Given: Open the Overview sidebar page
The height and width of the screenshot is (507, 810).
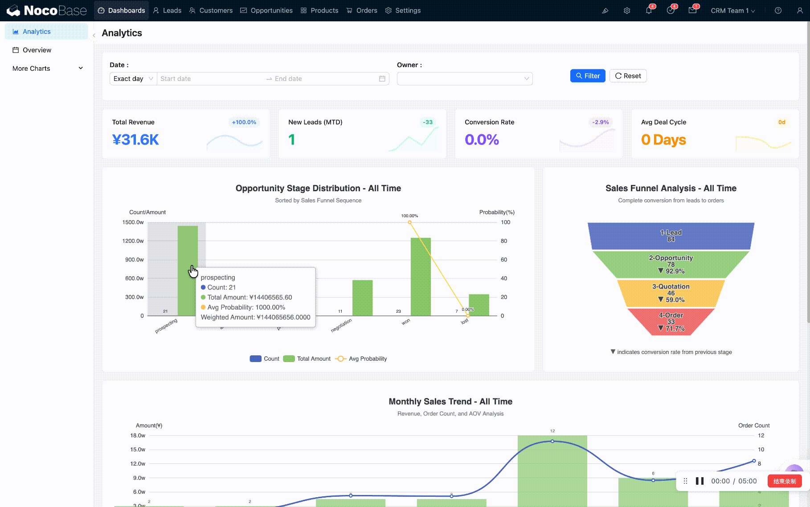Looking at the screenshot, I should (37, 50).
